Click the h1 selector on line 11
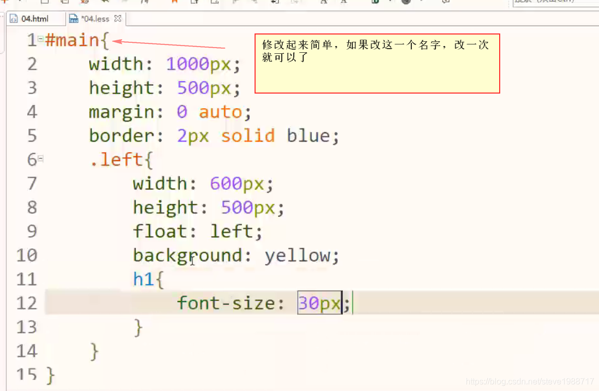This screenshot has height=391, width=599. click(x=143, y=279)
